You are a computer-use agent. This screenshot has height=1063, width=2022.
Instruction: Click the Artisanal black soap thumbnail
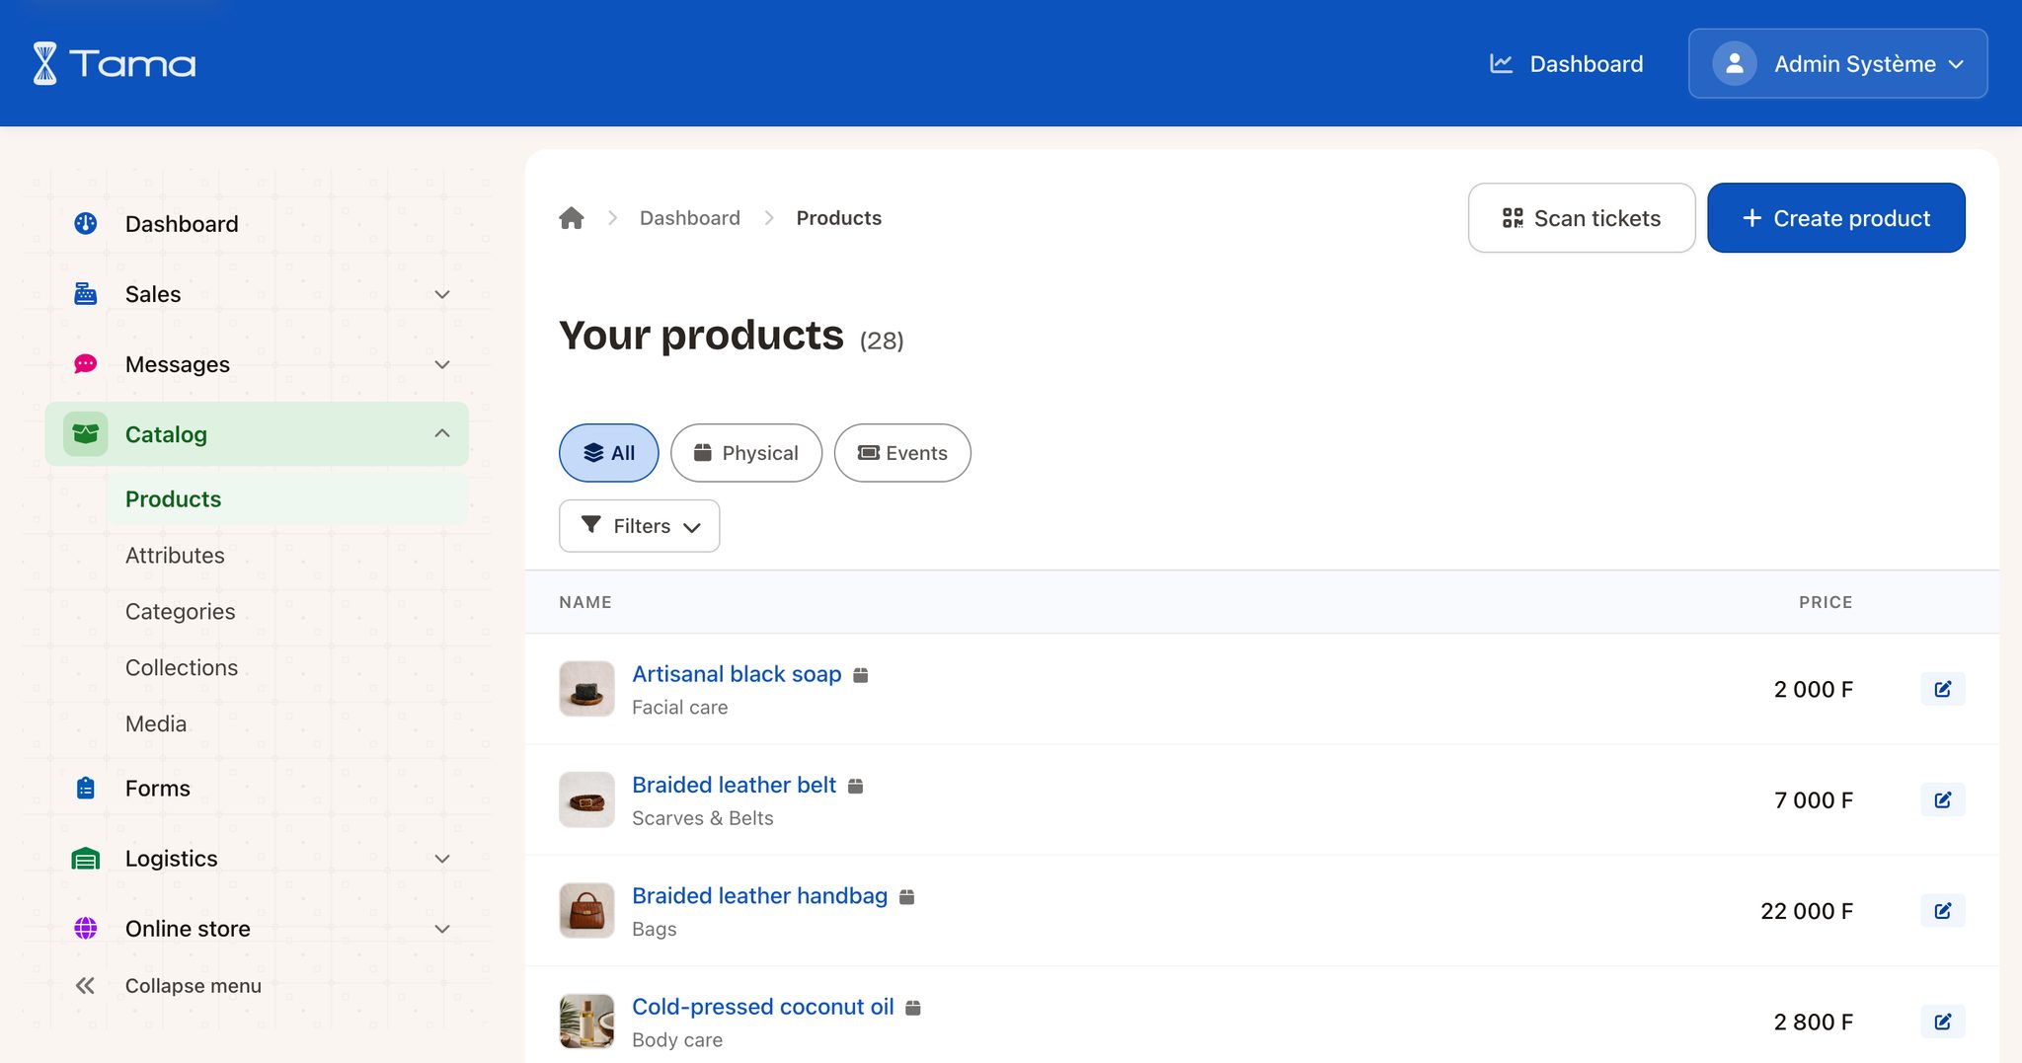point(586,689)
